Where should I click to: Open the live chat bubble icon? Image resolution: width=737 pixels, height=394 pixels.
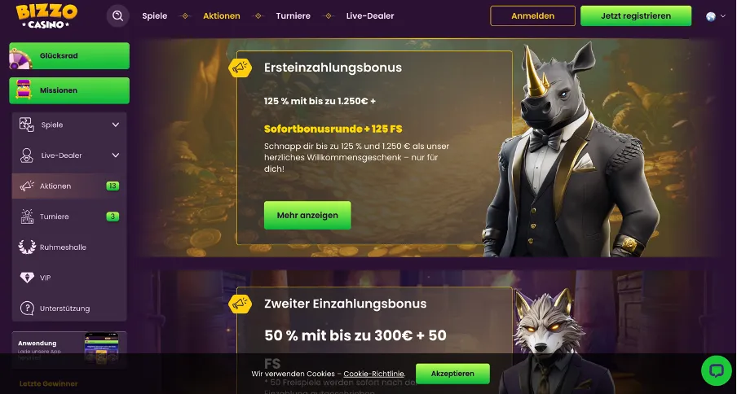click(x=716, y=371)
